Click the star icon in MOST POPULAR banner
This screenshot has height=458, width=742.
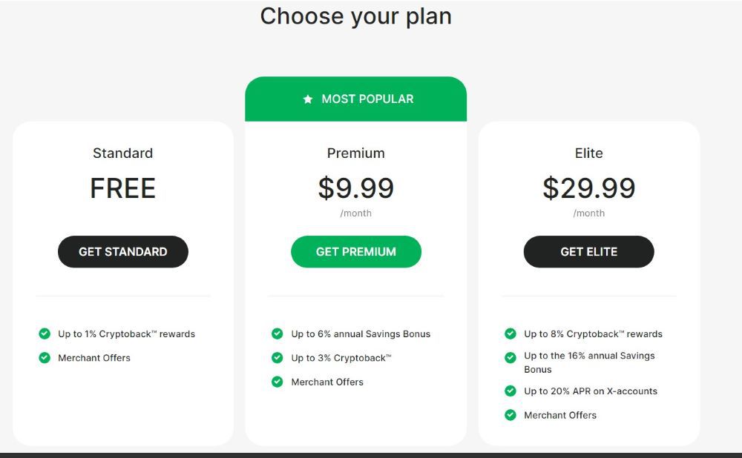(307, 98)
